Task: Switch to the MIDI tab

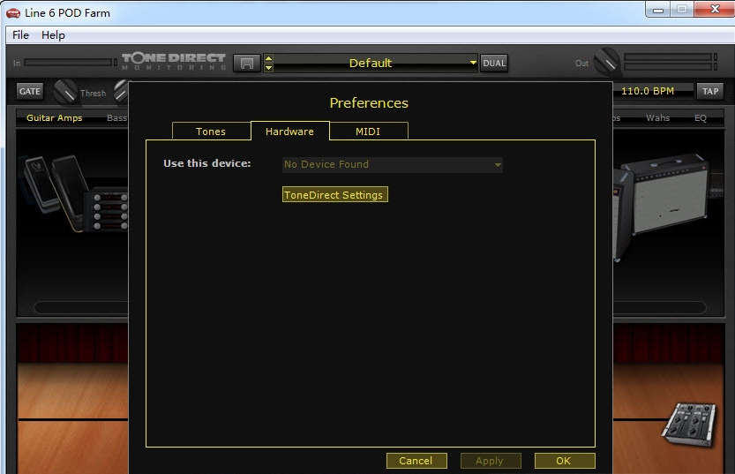Action: coord(368,132)
